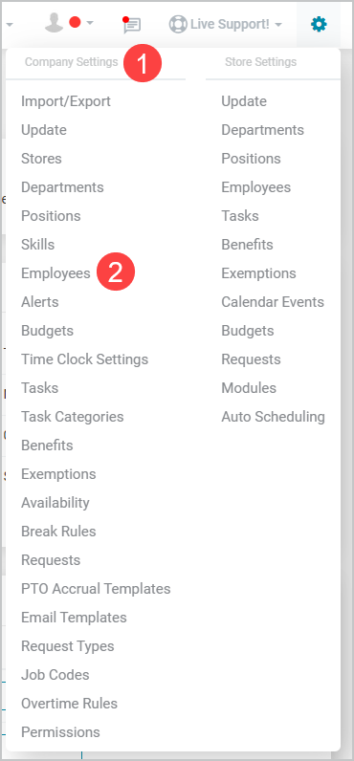Click the settings gear icon

tap(319, 23)
